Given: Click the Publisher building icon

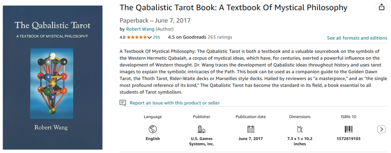Looking at the screenshot, I should pyautogui.click(x=202, y=129).
